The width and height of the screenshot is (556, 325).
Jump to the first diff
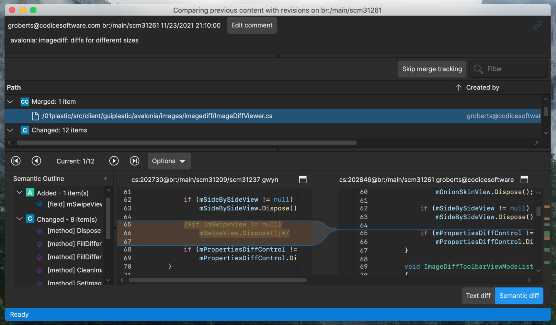point(16,161)
